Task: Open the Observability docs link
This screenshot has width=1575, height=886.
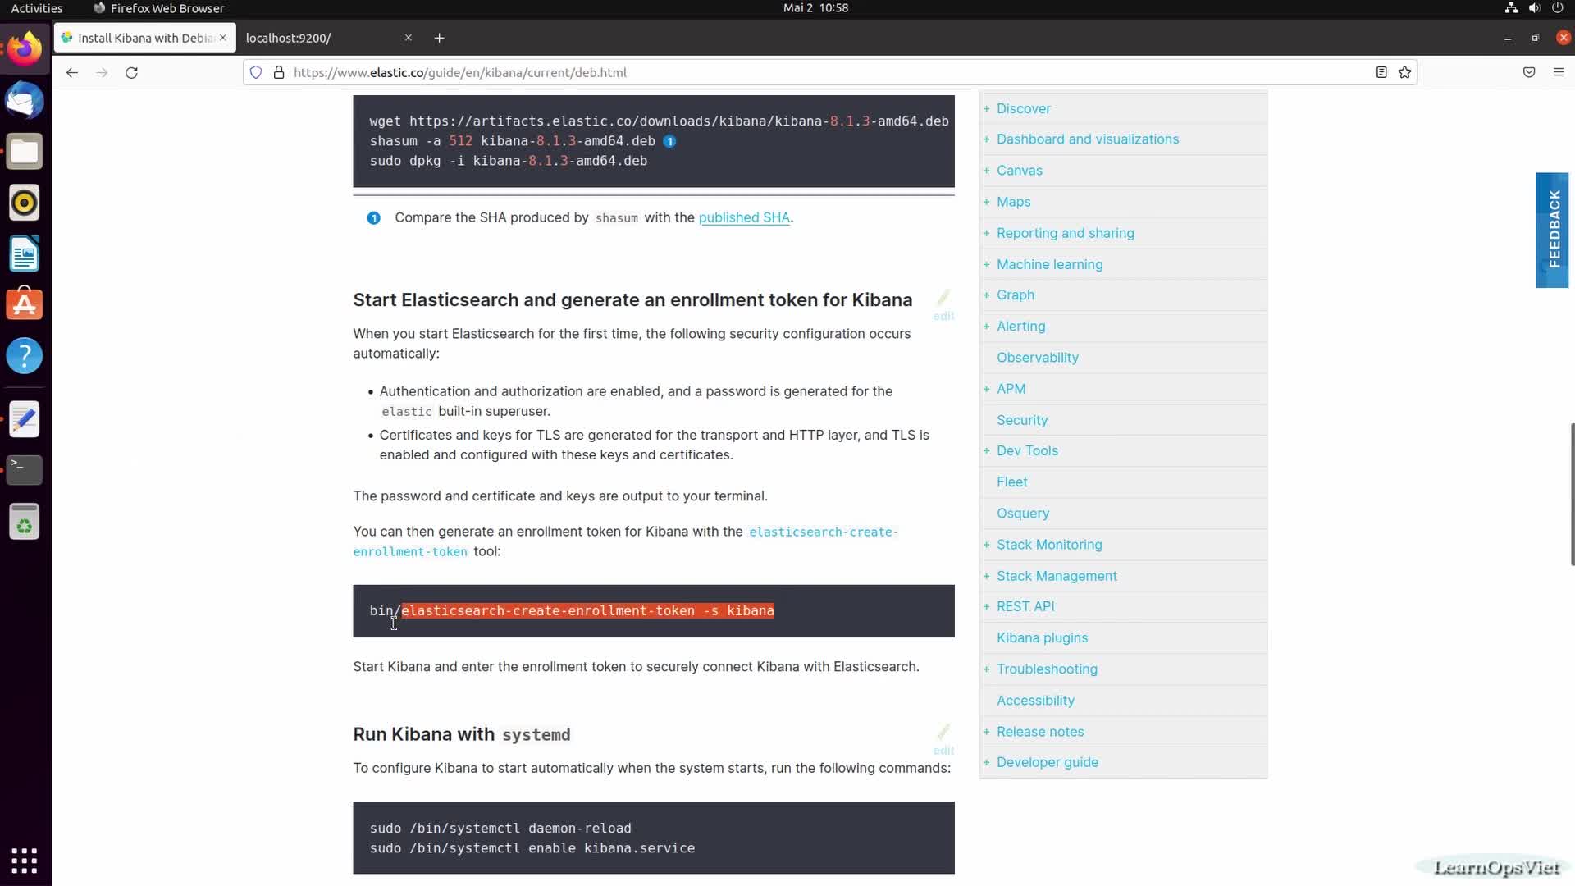Action: point(1038,358)
